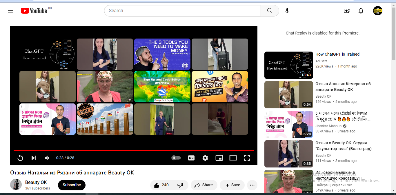
Task: Open Beauty OK channel name link
Action: pos(36,182)
